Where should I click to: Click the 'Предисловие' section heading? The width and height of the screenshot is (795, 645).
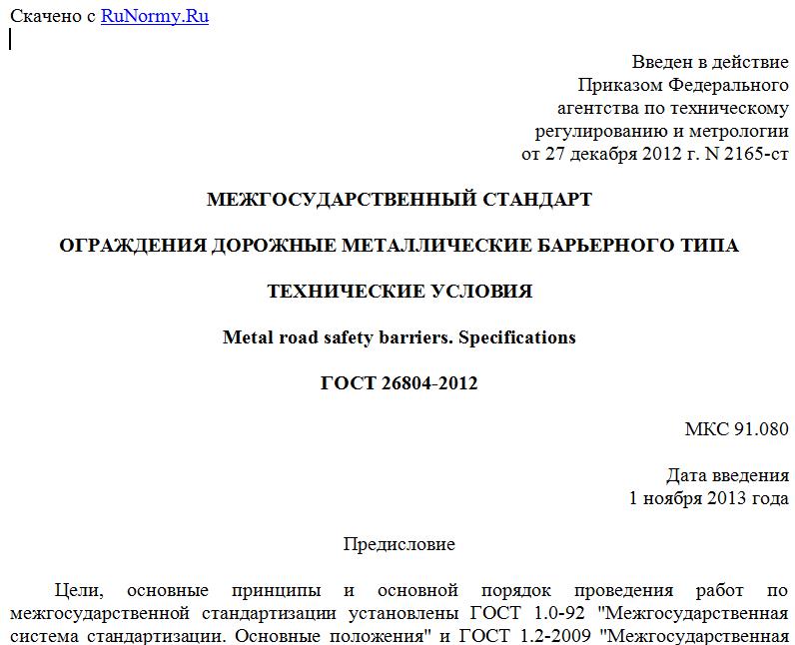399,544
